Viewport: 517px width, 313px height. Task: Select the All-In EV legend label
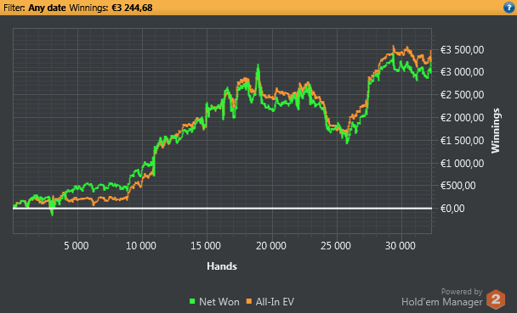pyautogui.click(x=275, y=301)
